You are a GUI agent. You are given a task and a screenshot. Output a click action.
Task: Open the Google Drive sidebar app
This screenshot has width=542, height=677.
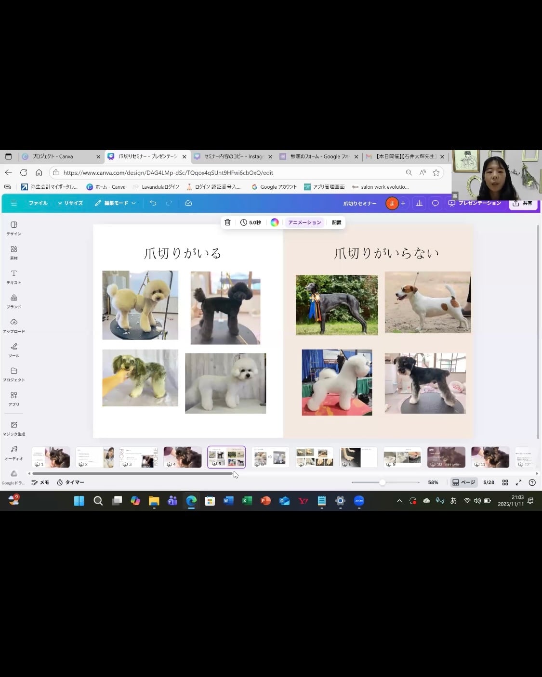coord(13,477)
